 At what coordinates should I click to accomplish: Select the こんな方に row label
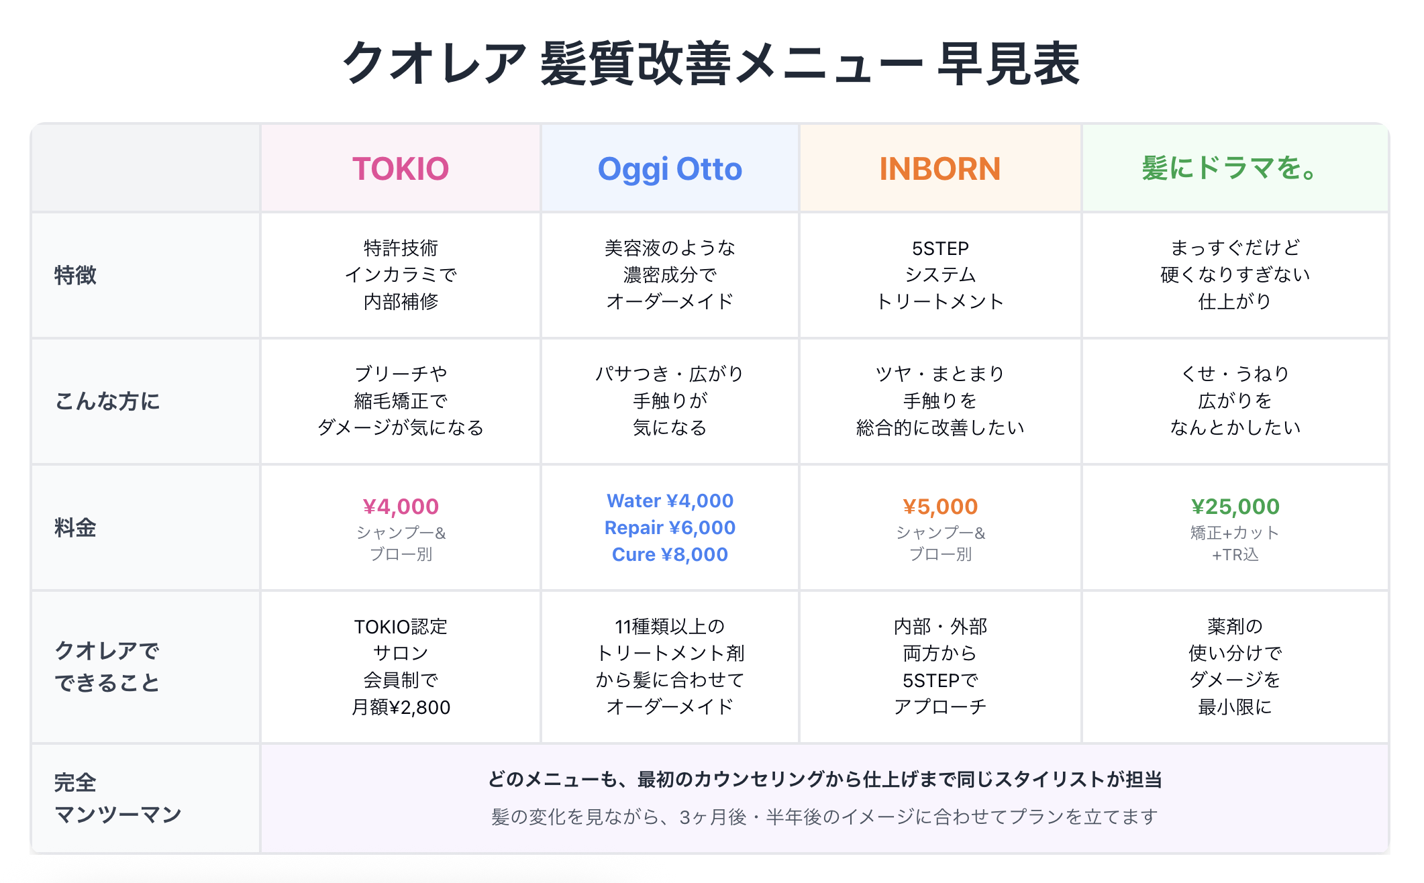(107, 401)
